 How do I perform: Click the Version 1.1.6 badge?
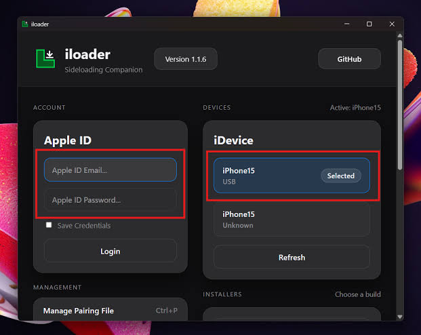[x=186, y=59]
